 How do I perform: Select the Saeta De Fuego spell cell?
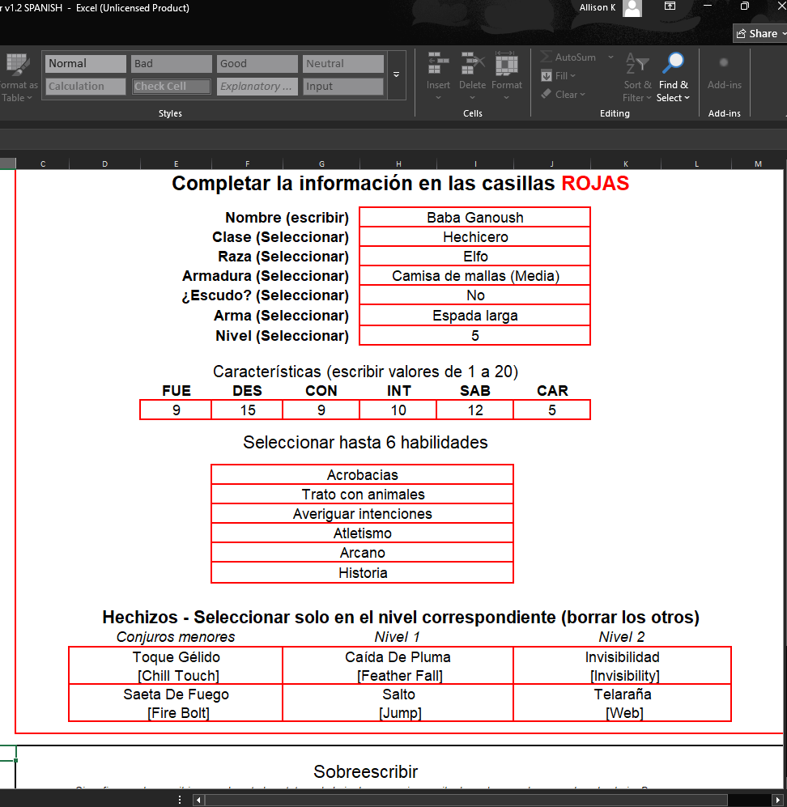point(176,703)
